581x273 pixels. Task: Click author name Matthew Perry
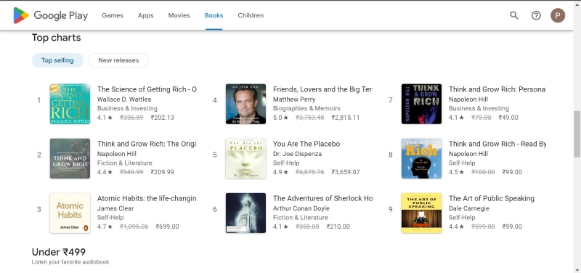[294, 99]
